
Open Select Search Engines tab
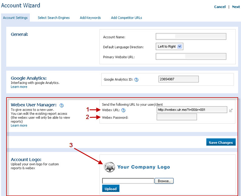53,18
